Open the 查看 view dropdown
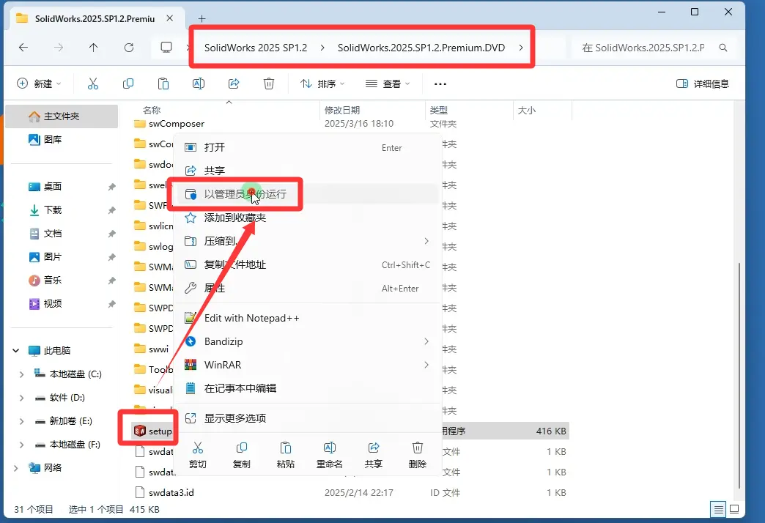Image resolution: width=765 pixels, height=523 pixels. click(x=388, y=84)
